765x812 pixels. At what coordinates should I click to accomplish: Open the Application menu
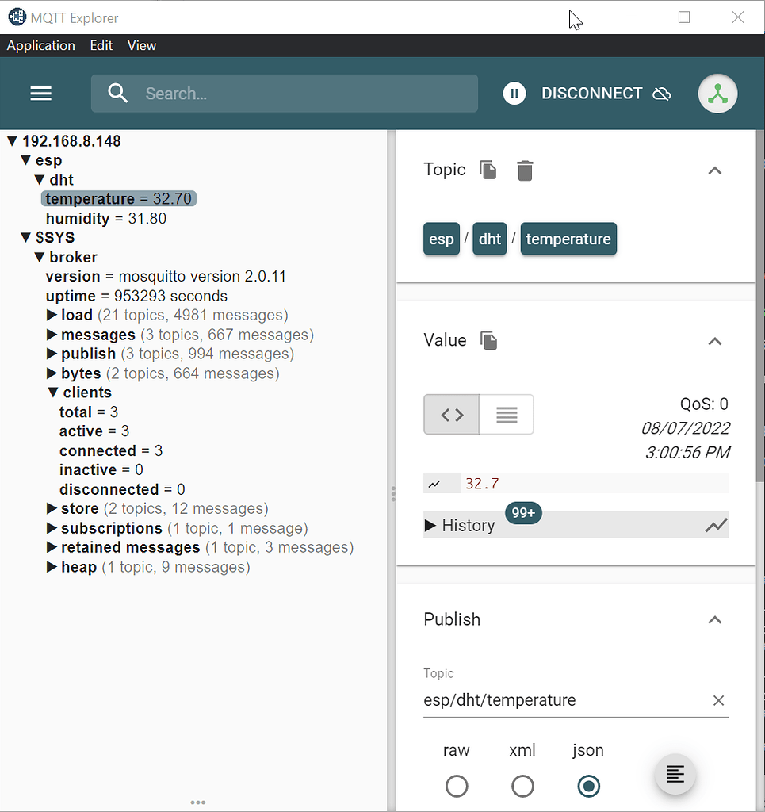40,45
